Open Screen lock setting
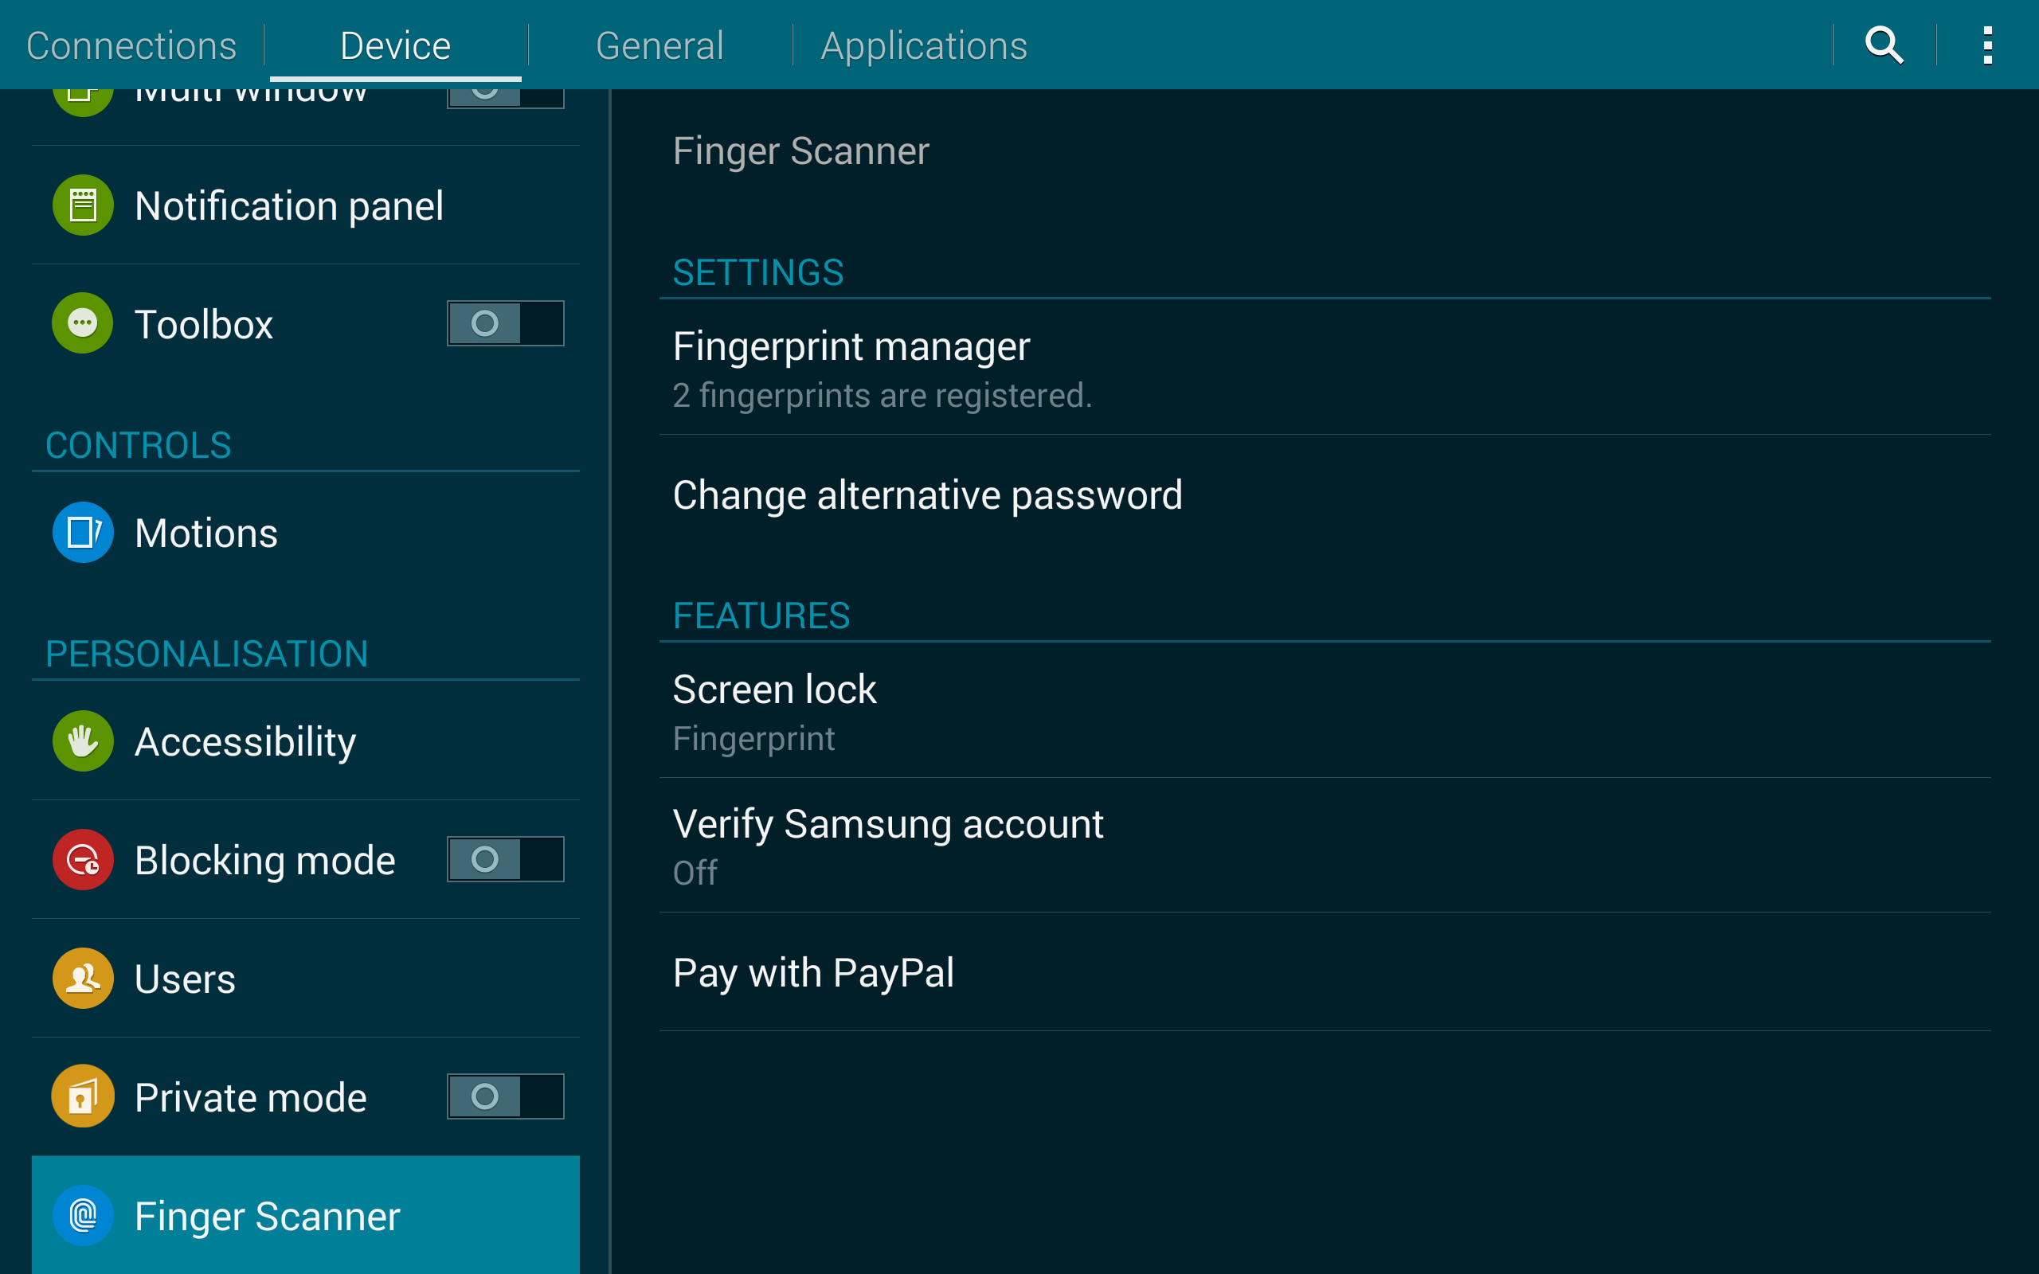 [x=1325, y=710]
